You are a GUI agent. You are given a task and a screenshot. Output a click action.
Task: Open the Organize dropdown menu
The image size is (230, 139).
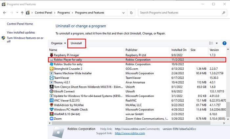tap(58, 43)
